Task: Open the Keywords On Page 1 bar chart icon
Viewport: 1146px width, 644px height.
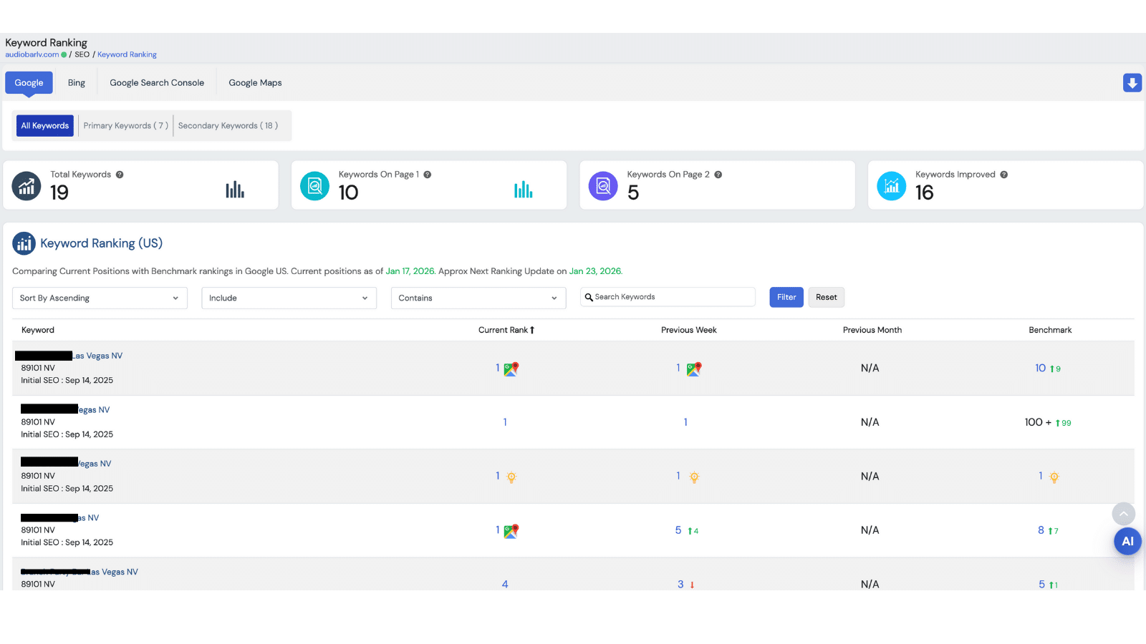Action: 524,189
